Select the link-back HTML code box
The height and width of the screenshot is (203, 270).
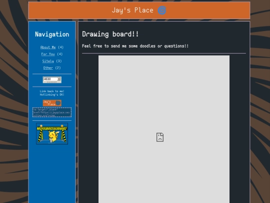point(52,112)
